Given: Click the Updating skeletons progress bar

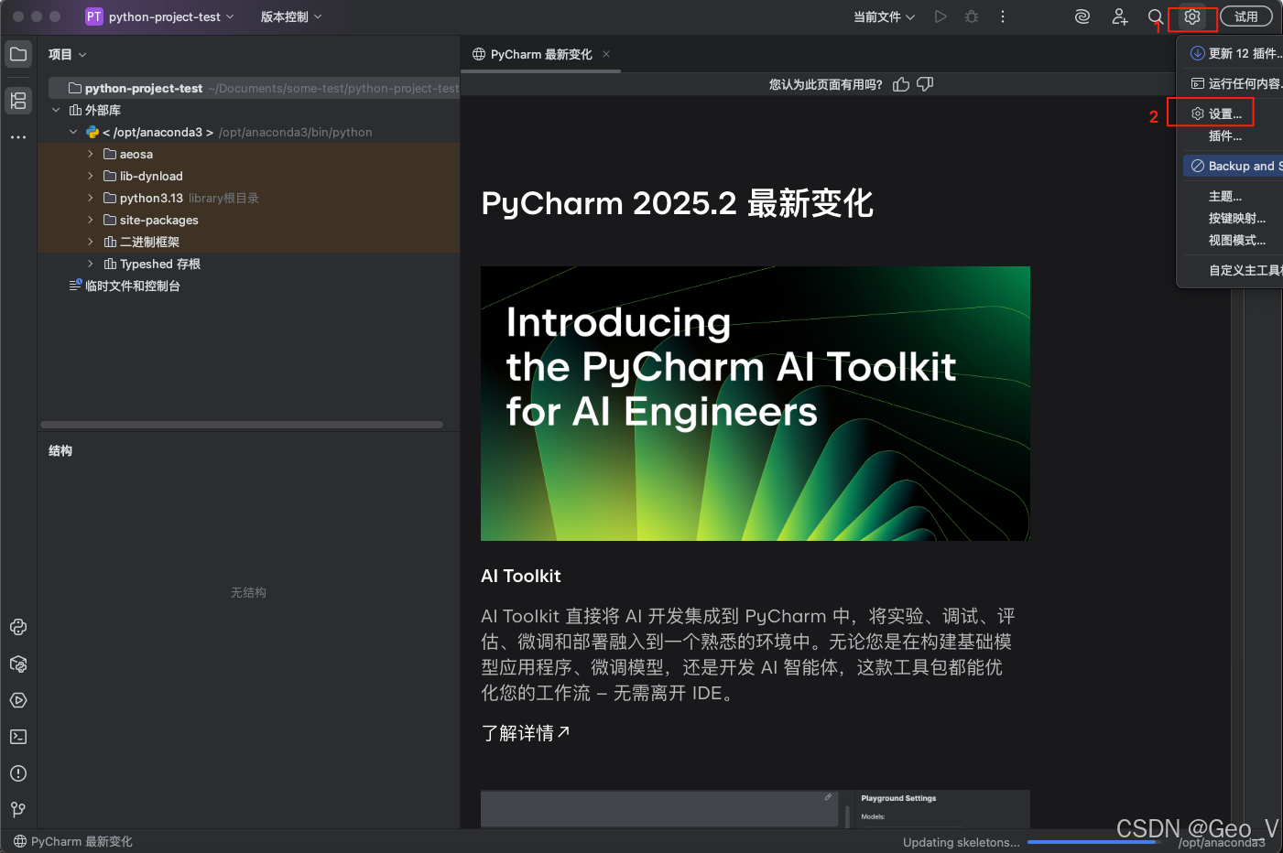Looking at the screenshot, I should (x=1093, y=842).
